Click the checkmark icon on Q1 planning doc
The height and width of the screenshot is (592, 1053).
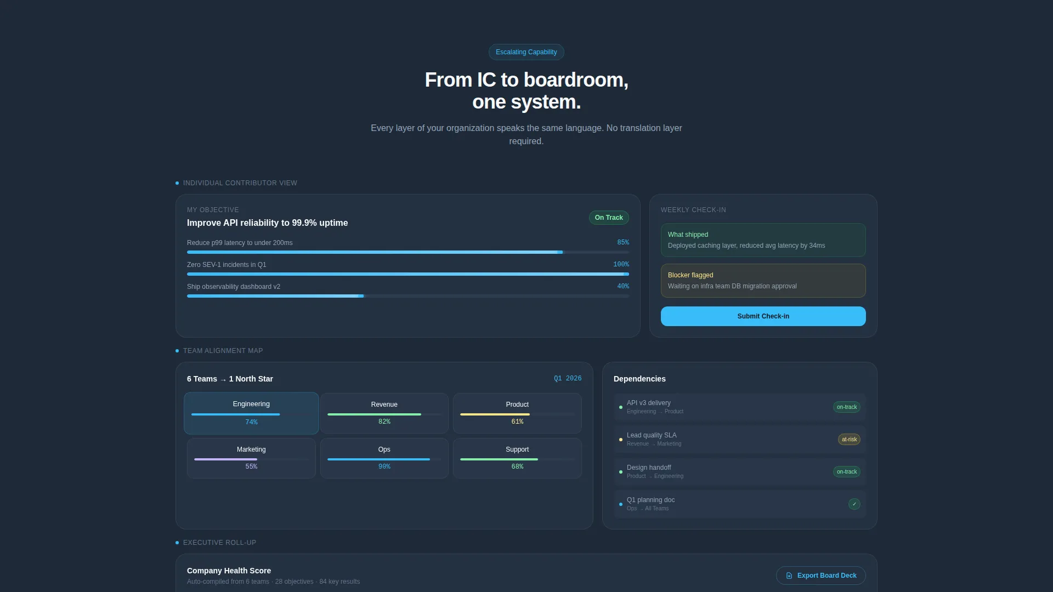click(x=854, y=504)
